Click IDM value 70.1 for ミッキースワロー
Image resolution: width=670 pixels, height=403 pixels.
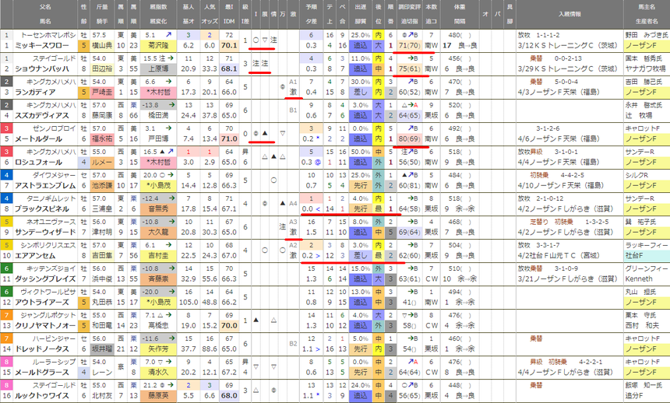229,45
